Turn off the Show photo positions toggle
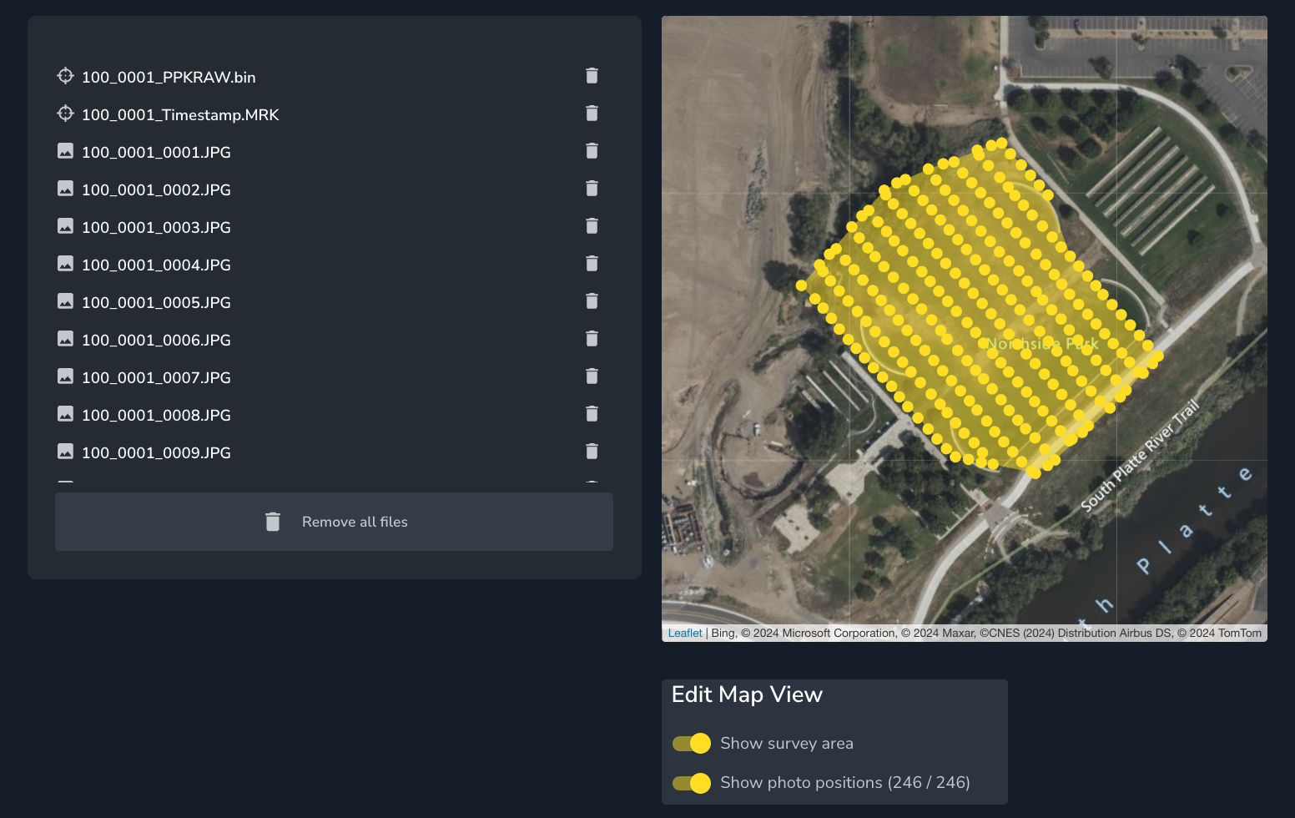Screen dimensions: 1295x818 [691, 783]
